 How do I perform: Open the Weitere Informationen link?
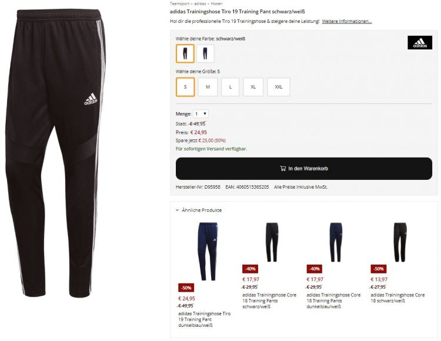(347, 21)
